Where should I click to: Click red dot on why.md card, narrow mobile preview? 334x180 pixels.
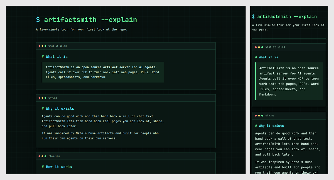click(x=256, y=116)
